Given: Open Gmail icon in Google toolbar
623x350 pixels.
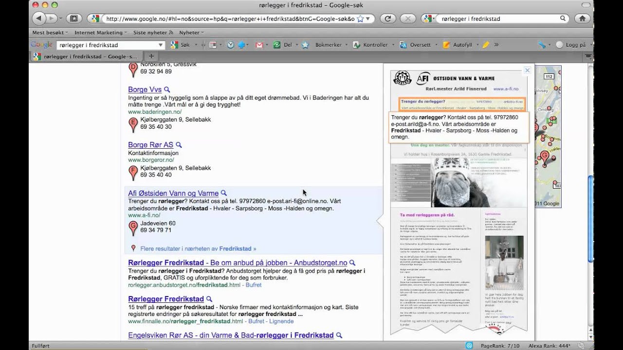Looking at the screenshot, I should point(259,45).
